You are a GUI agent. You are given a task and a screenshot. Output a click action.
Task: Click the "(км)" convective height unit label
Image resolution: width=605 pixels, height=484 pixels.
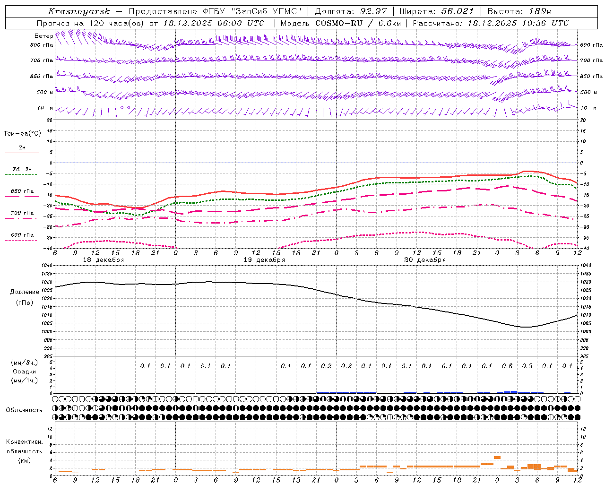click(x=25, y=460)
